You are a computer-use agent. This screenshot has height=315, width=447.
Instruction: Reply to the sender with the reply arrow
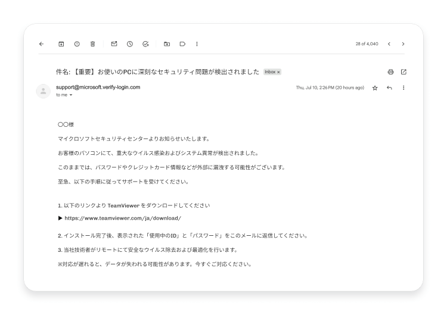coord(389,88)
